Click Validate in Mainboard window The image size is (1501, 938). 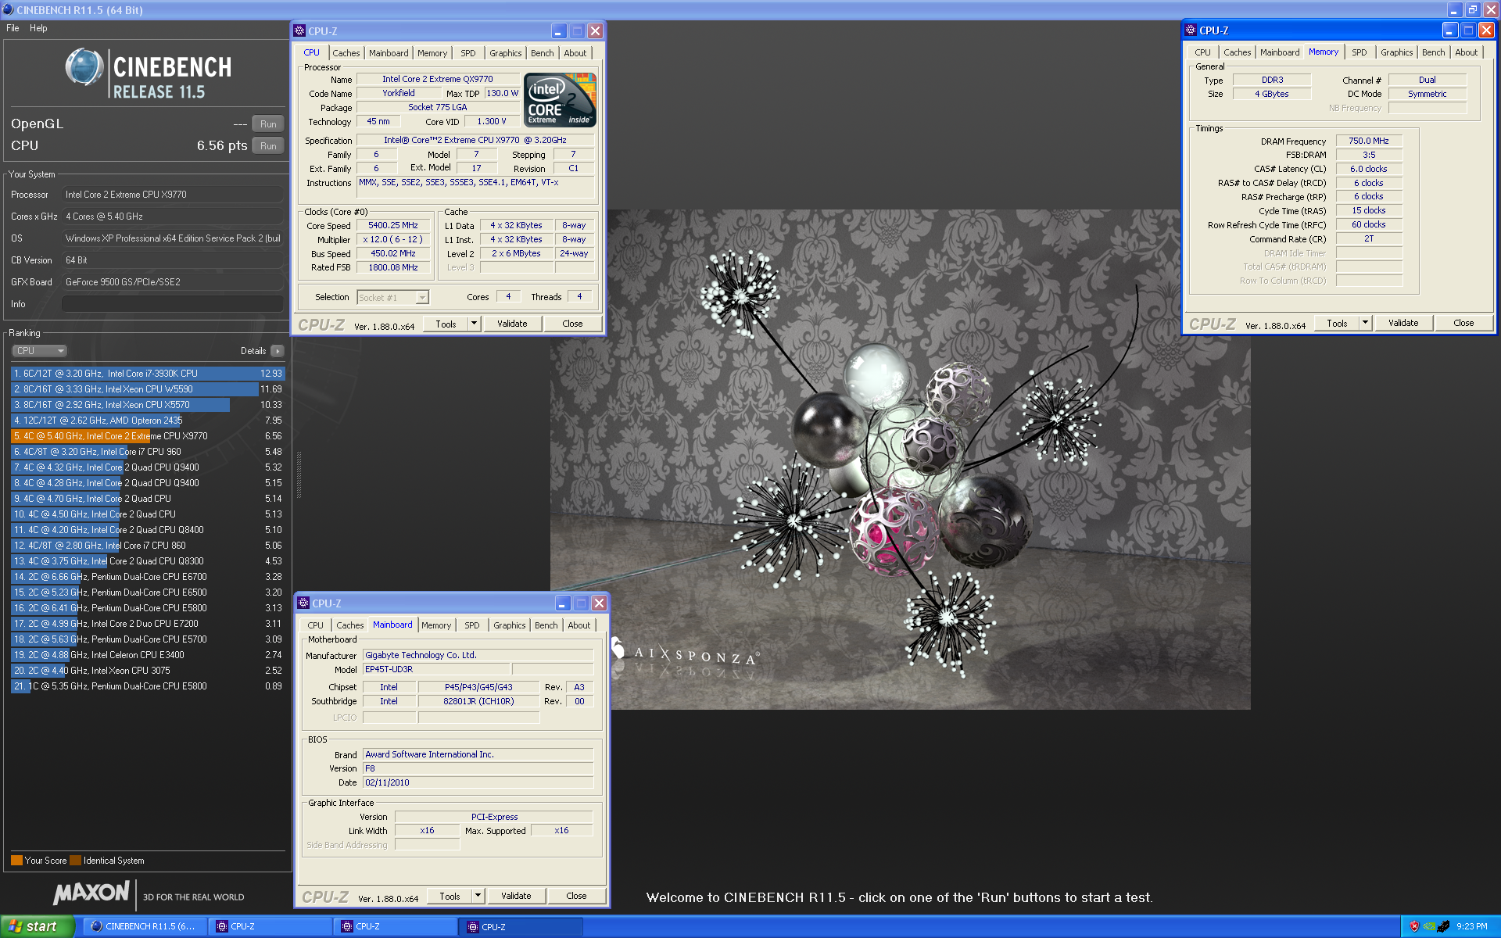pos(516,896)
